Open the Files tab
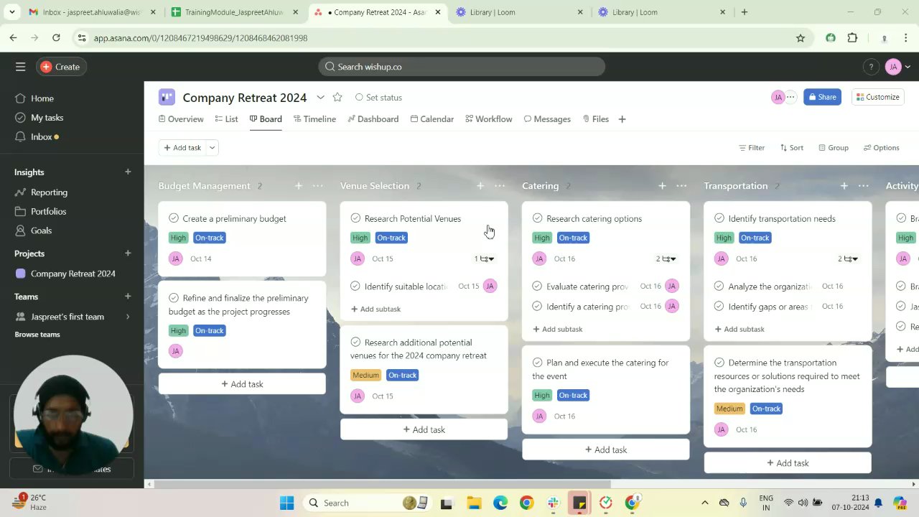 pos(596,119)
